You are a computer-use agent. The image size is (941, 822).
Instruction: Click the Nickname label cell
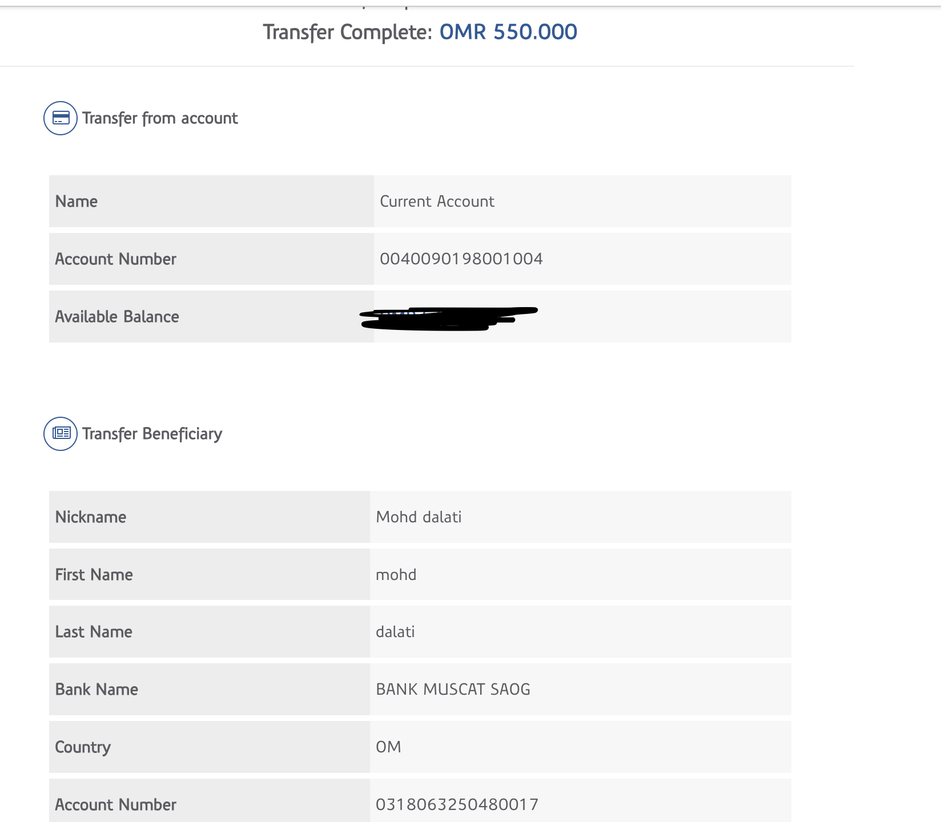tap(91, 517)
